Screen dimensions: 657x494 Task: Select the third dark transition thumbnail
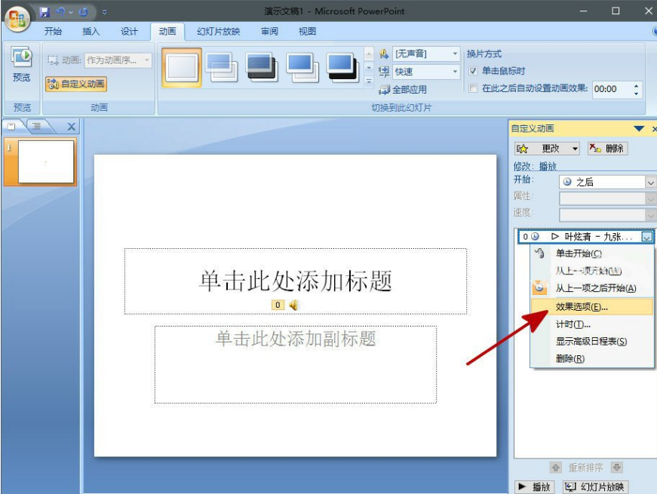[x=262, y=67]
